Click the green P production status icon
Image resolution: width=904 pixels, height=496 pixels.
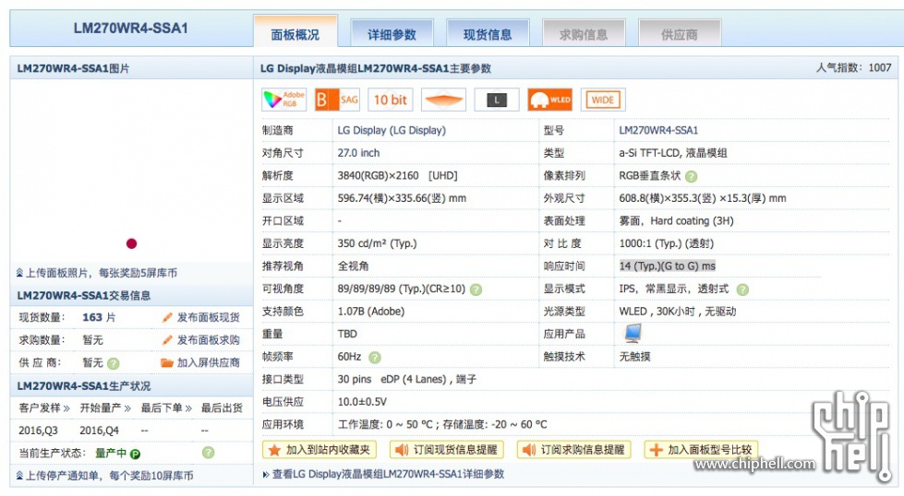point(135,454)
